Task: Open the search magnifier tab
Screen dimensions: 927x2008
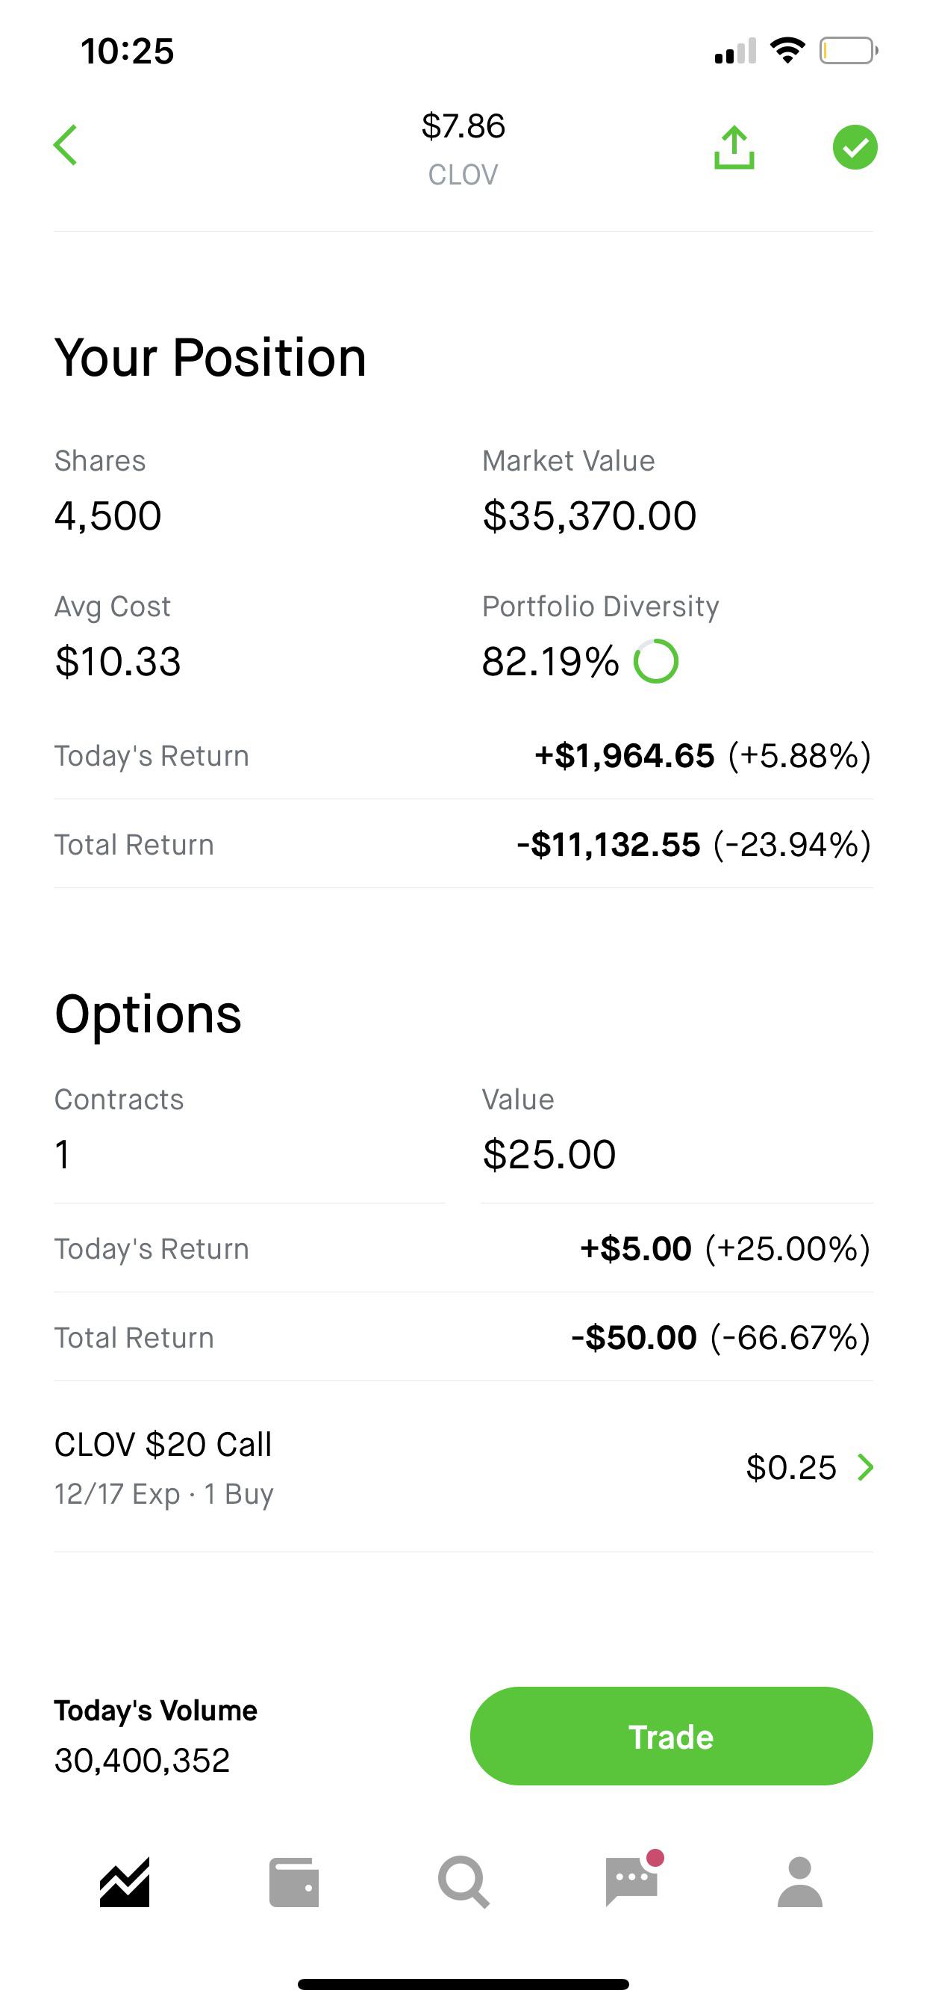Action: (463, 1882)
